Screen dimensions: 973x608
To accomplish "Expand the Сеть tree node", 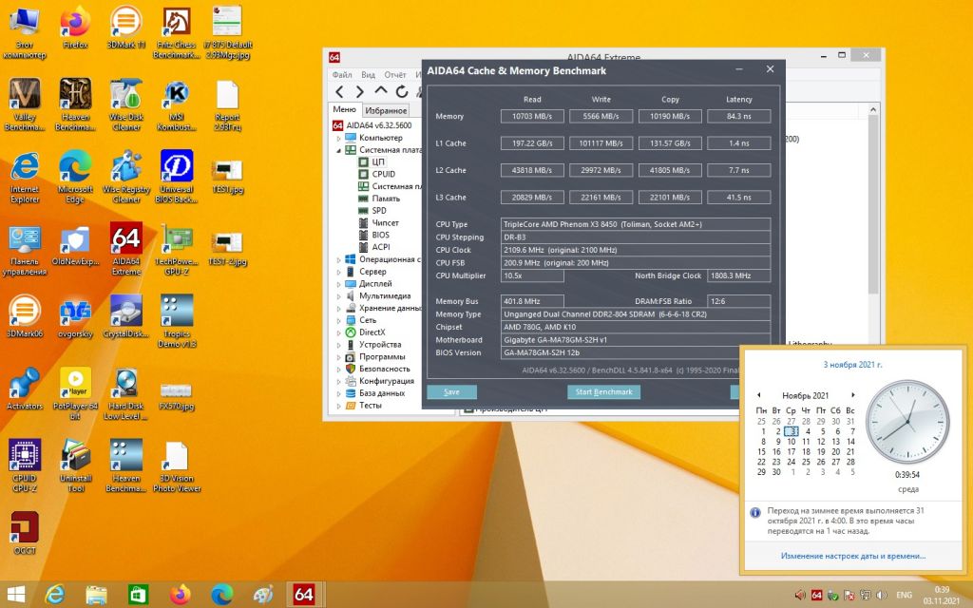I will click(339, 320).
